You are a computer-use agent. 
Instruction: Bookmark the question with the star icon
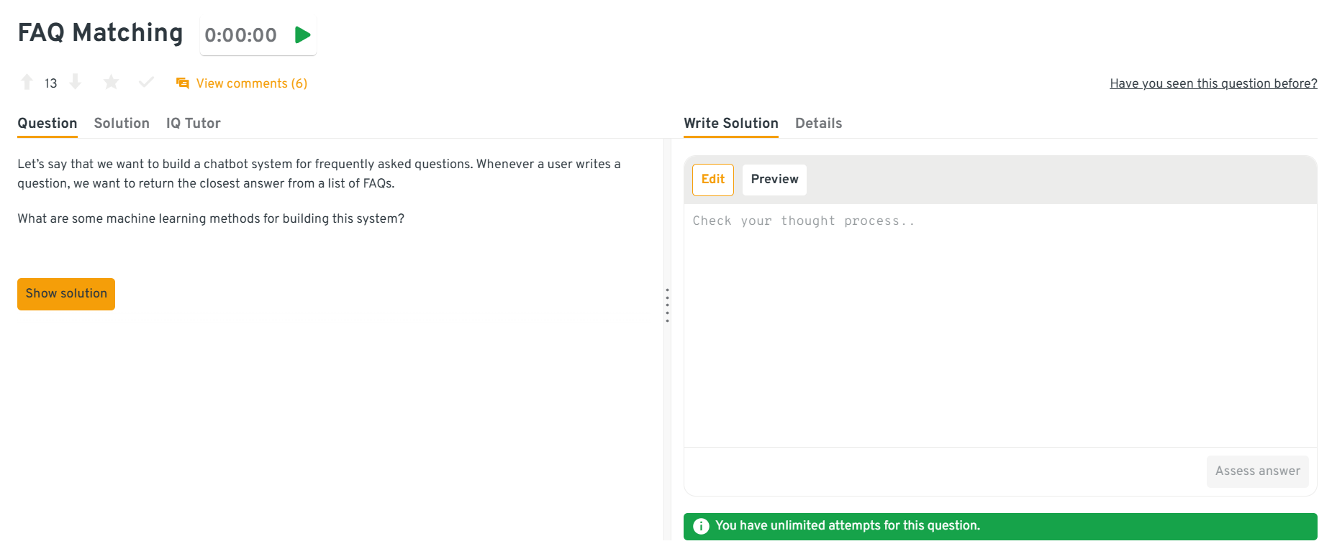click(111, 83)
